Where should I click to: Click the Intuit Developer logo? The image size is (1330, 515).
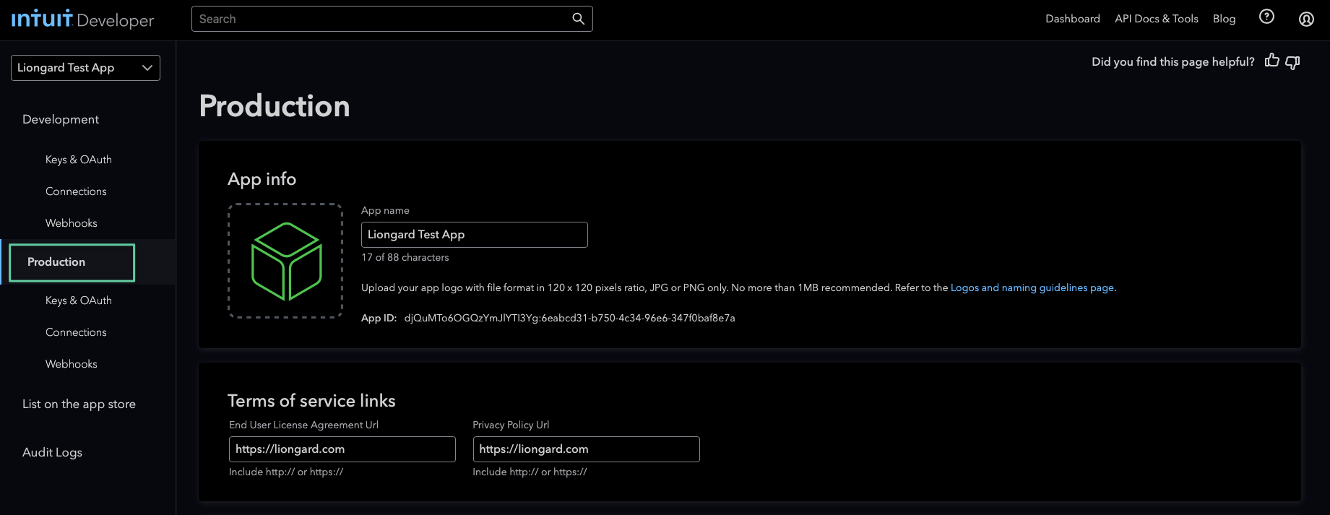[82, 19]
